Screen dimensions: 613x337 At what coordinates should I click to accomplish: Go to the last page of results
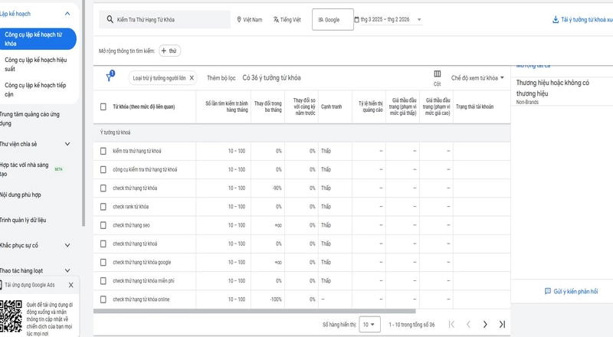tap(502, 325)
